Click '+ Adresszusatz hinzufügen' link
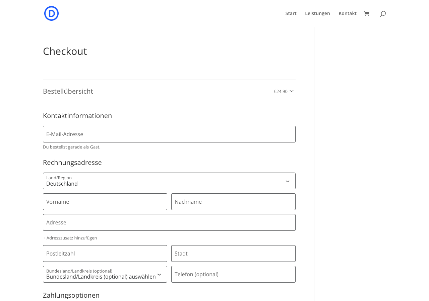429x301 pixels. tap(70, 238)
